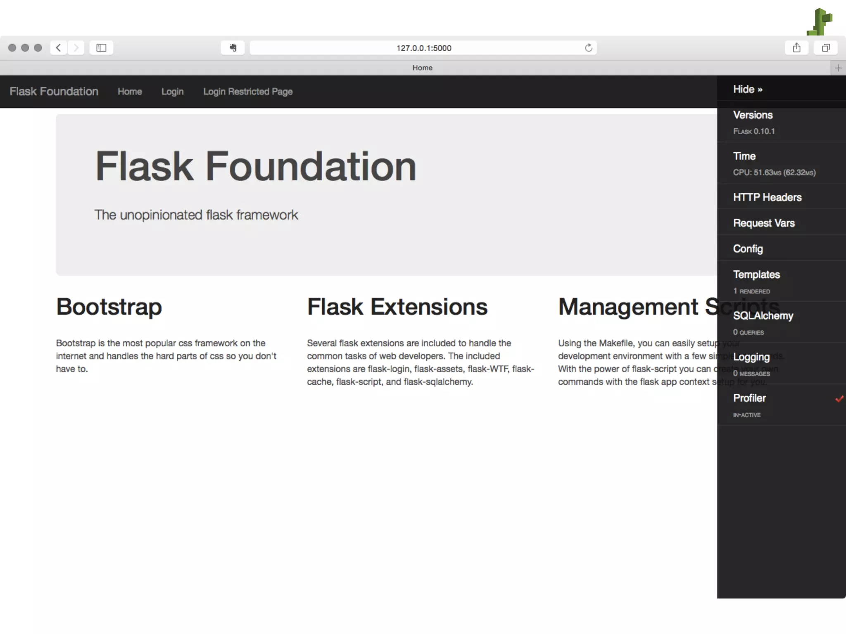This screenshot has height=634, width=846.
Task: Click the 127.0.0.1:5000 address field
Action: coord(423,48)
